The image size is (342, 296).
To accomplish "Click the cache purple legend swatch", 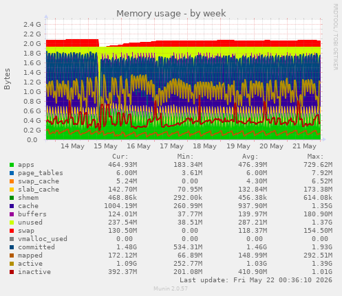I will point(12,206).
